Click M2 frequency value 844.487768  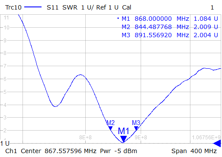coord(153,27)
